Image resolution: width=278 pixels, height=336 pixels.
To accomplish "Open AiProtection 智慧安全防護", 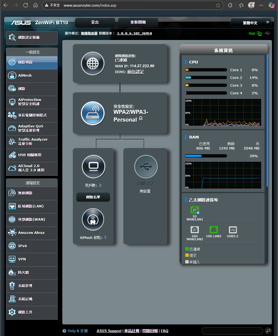I will pos(32,102).
